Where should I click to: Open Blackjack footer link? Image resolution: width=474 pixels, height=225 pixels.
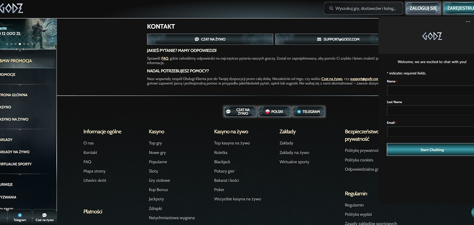(222, 162)
